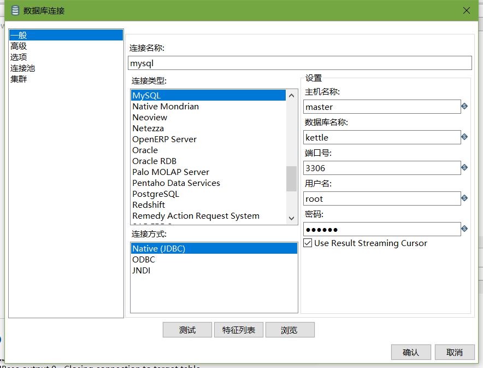The height and width of the screenshot is (368, 483).
Task: Focus the connection name field with mysql
Action: click(x=300, y=63)
